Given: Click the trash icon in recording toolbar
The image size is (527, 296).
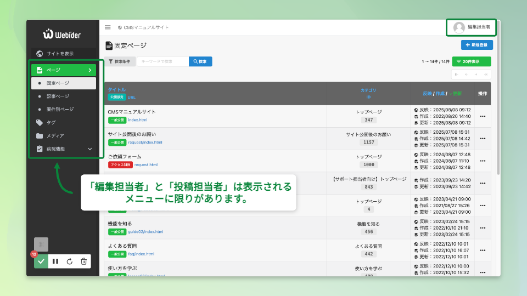Looking at the screenshot, I should coord(83,261).
